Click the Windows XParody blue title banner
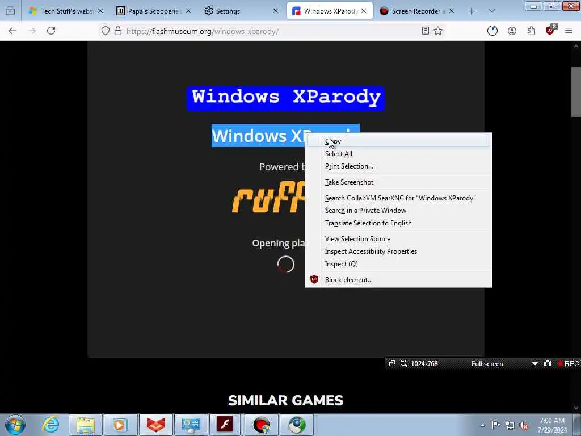Screen dimensions: 581x436 (x=285, y=98)
